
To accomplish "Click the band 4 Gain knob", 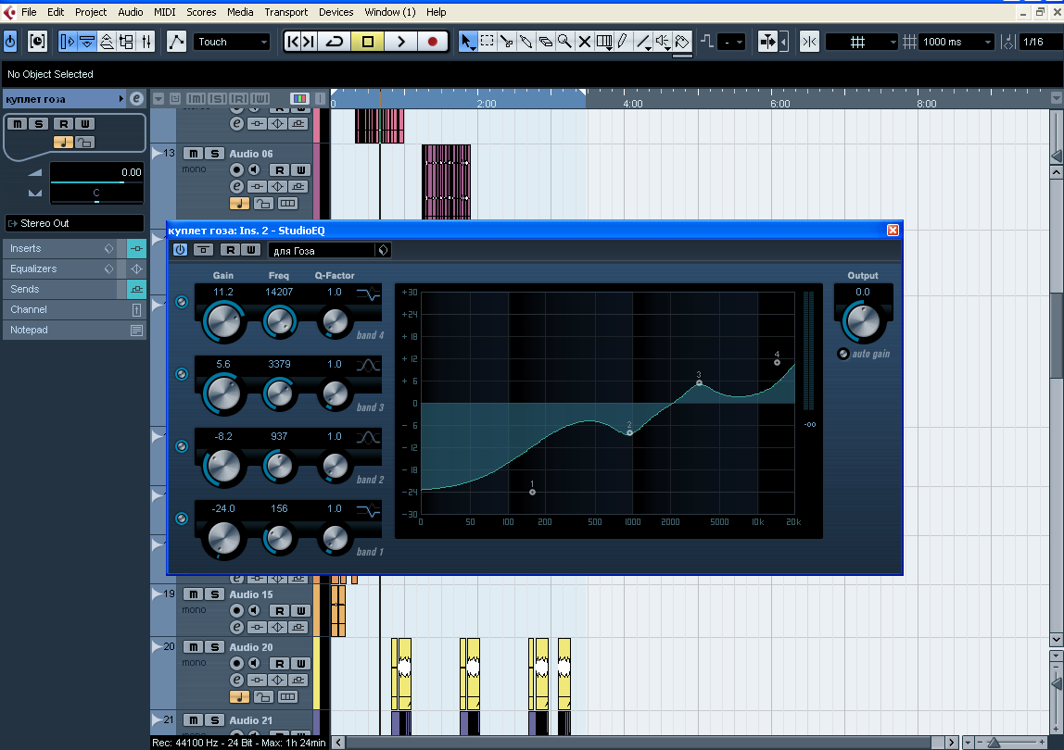I will coord(223,321).
